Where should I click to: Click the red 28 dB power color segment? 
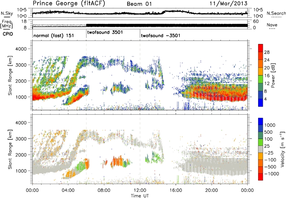click(x=261, y=48)
